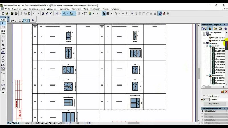Click the canvas vertical scrollbar thumb
The height and width of the screenshot is (128, 228).
point(199,74)
